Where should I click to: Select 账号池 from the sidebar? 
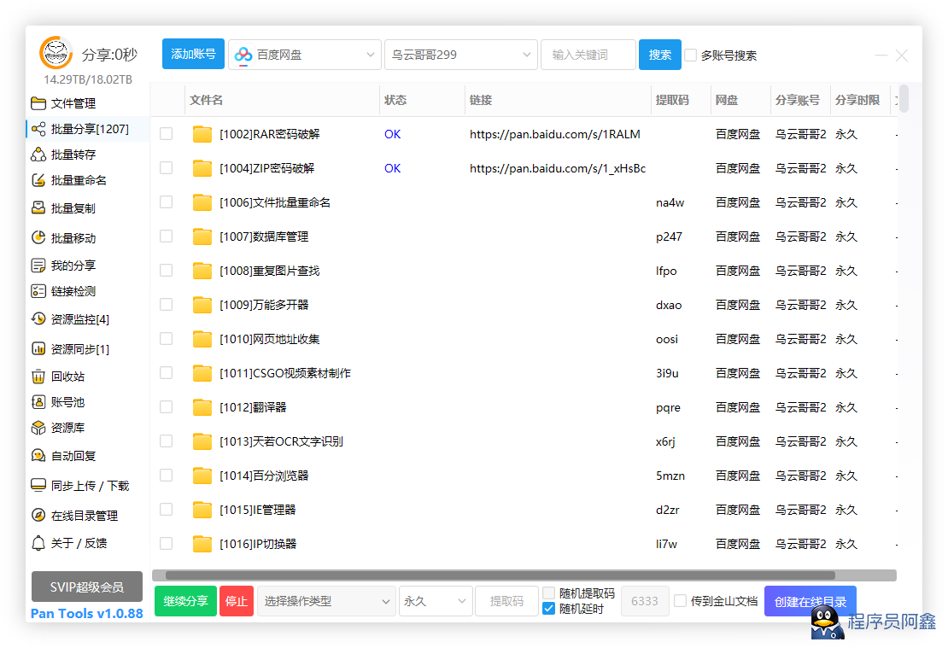click(x=67, y=402)
